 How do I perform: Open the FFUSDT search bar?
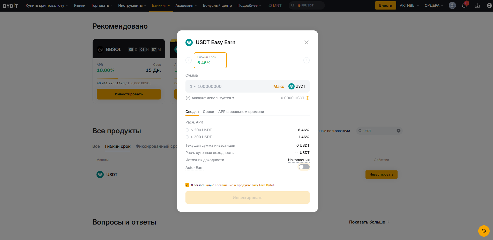307,5
